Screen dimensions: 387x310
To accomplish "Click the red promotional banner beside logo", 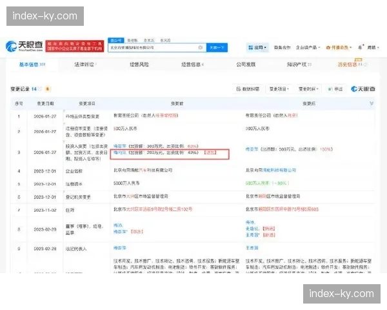I will [x=75, y=46].
